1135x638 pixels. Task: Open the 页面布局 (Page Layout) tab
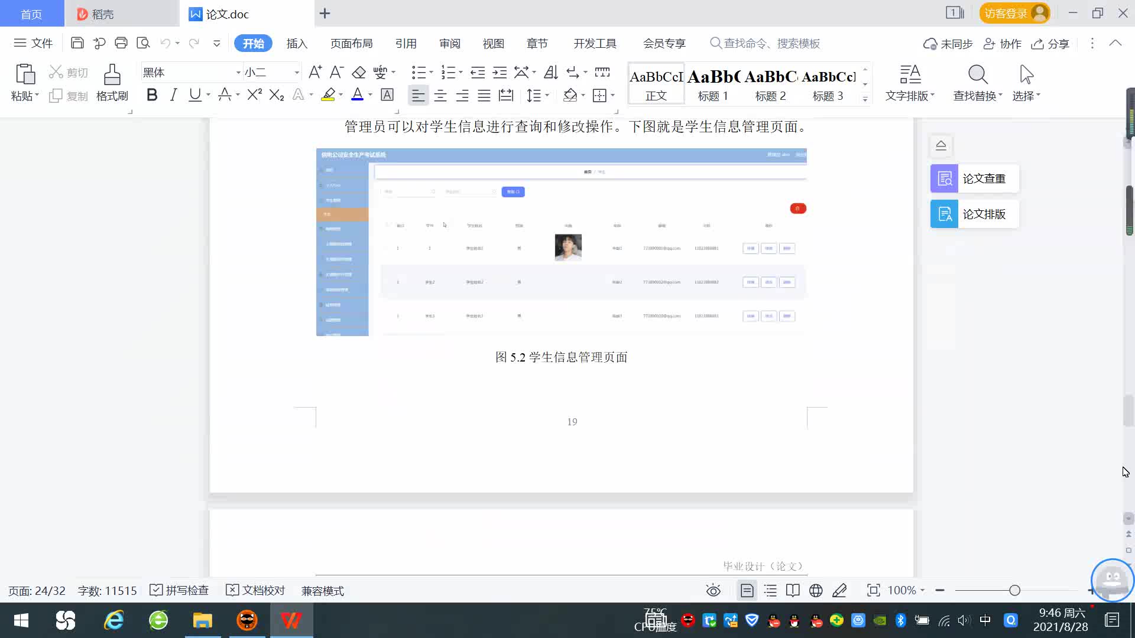351,43
